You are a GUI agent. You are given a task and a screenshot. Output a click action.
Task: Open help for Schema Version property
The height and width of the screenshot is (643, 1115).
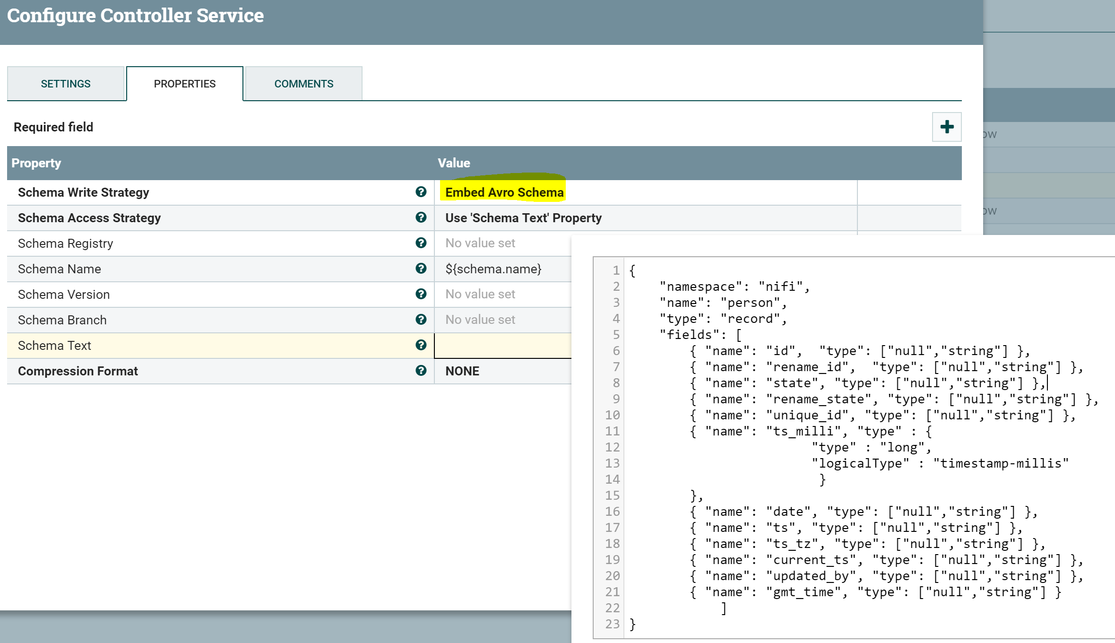tap(421, 294)
